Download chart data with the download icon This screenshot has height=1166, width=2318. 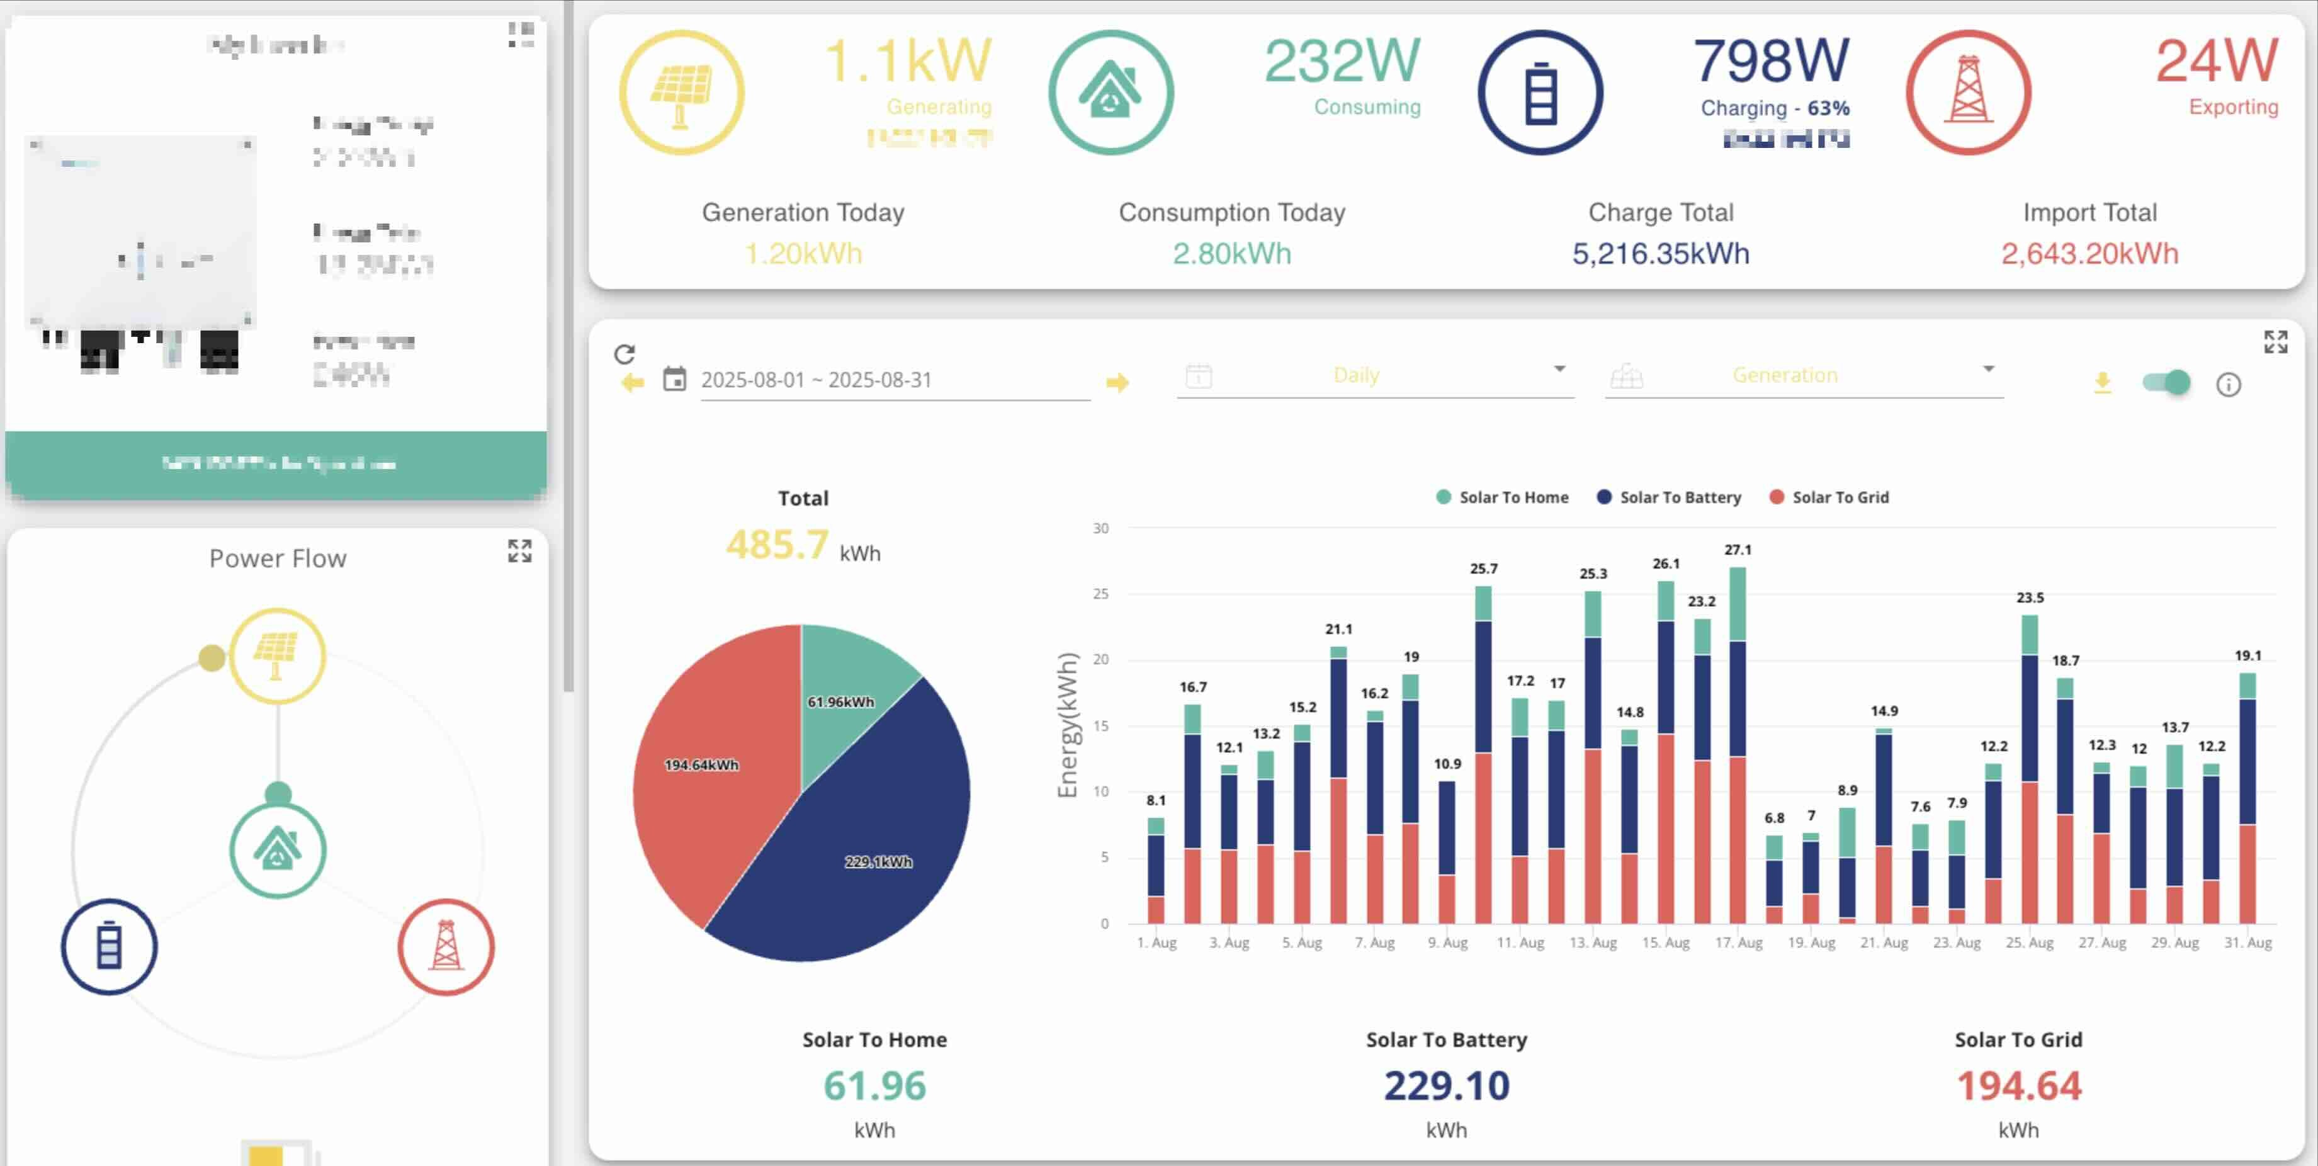[2102, 383]
